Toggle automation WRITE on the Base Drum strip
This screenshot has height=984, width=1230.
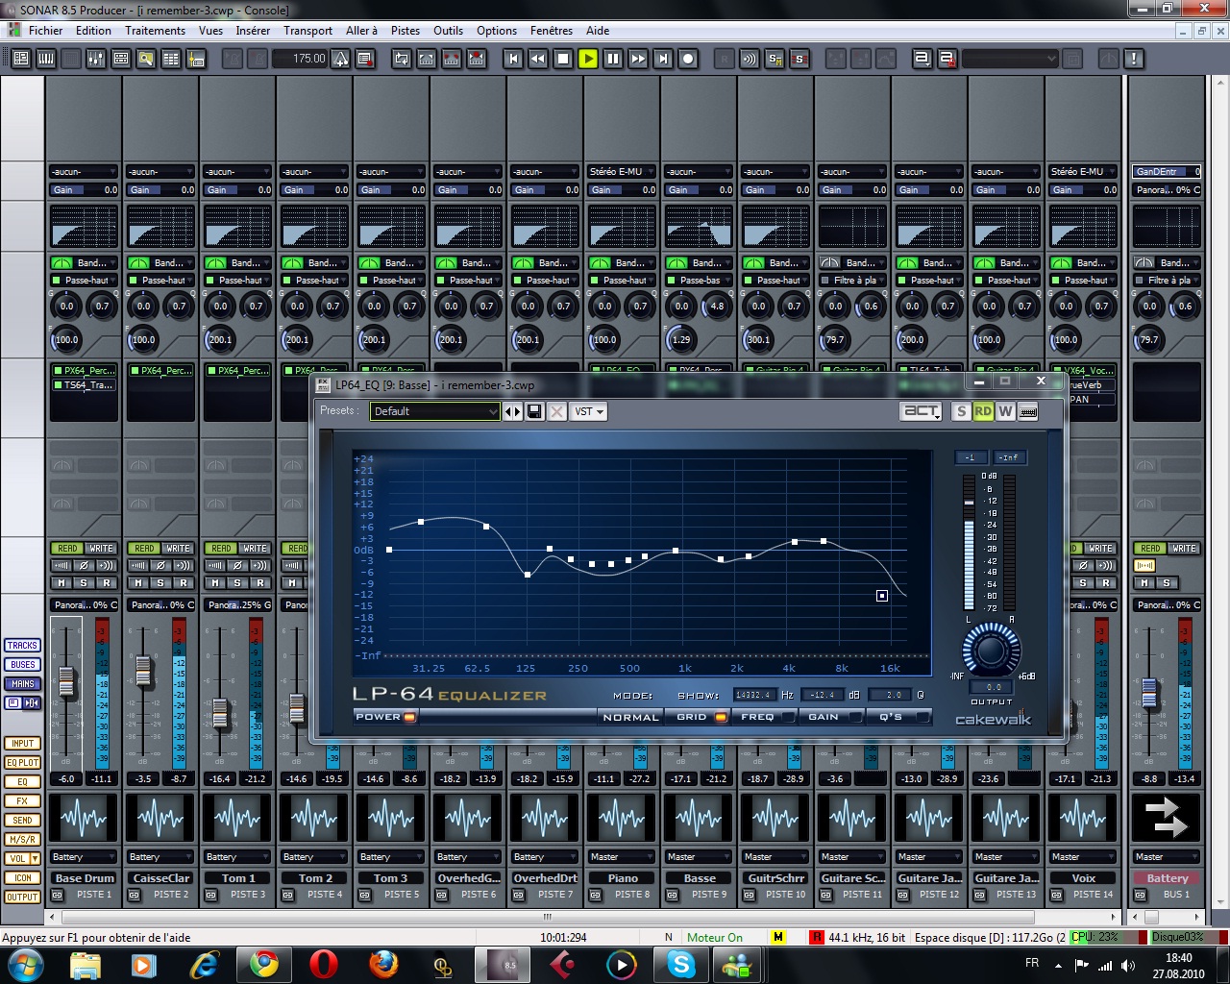(101, 549)
